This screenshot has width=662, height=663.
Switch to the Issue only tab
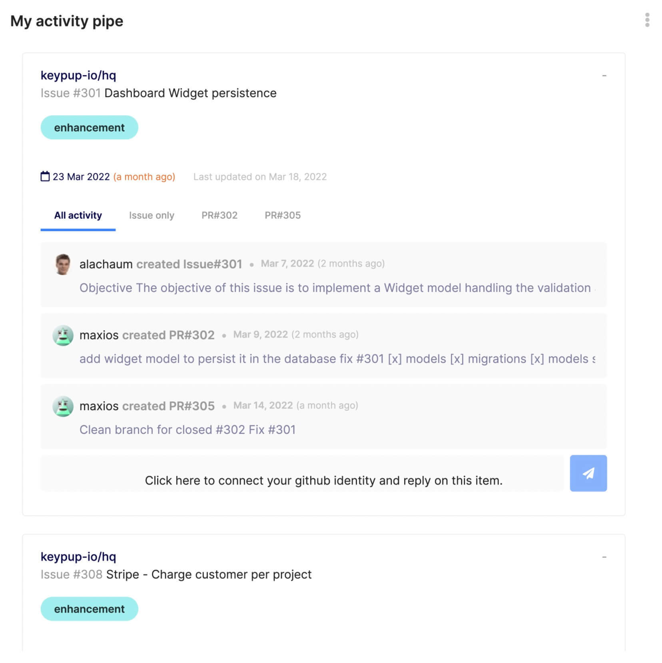coord(152,216)
